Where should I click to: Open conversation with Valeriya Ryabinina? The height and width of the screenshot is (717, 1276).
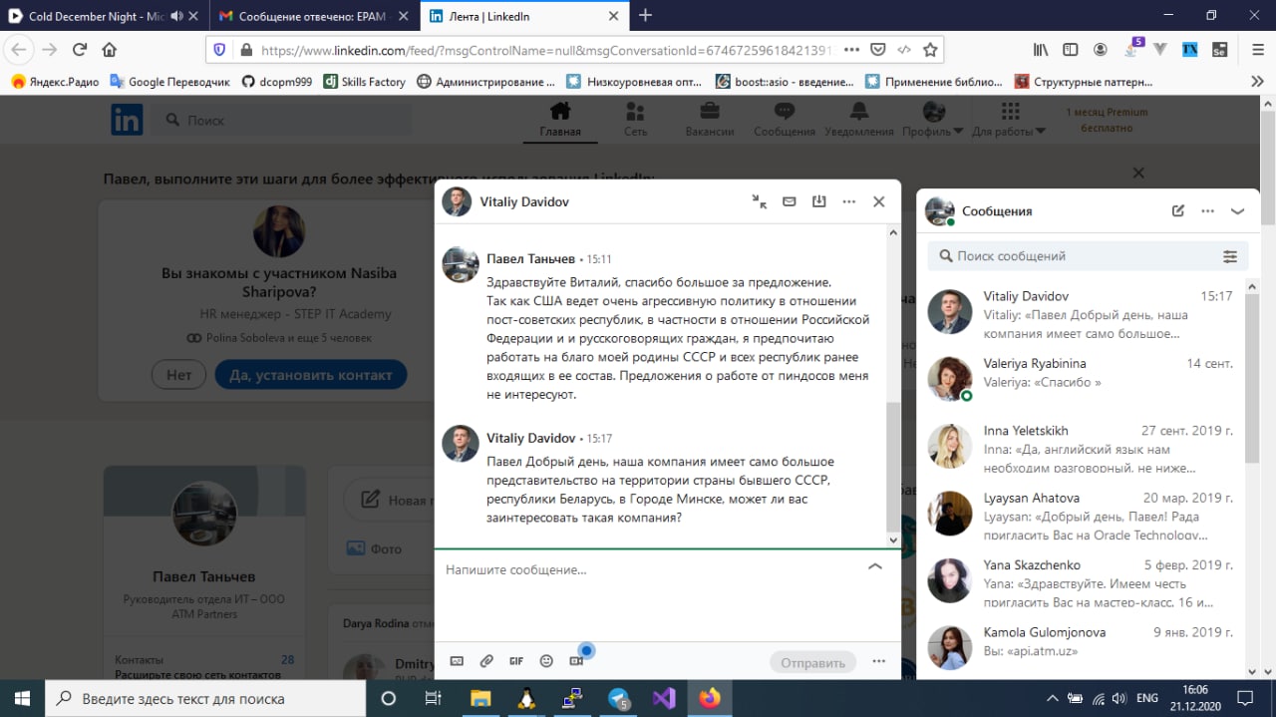(x=1081, y=379)
